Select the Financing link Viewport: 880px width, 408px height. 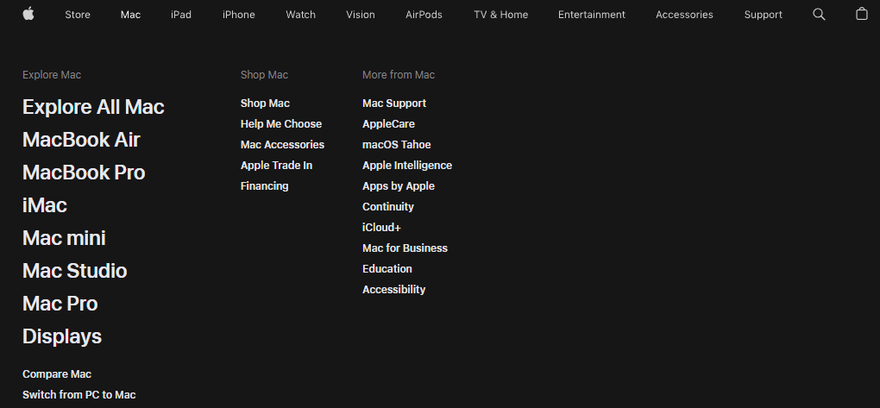click(x=264, y=186)
